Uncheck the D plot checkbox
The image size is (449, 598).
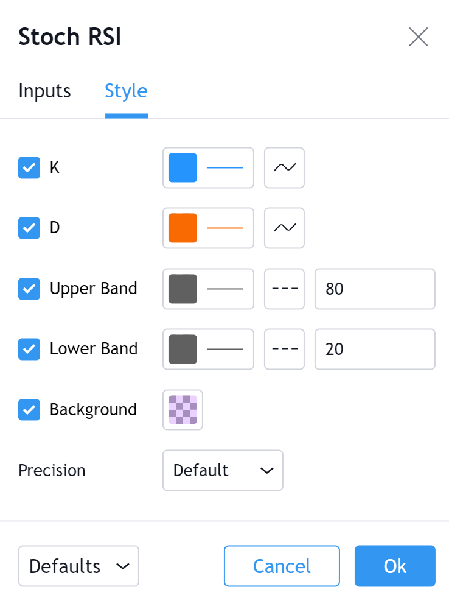[x=29, y=228]
